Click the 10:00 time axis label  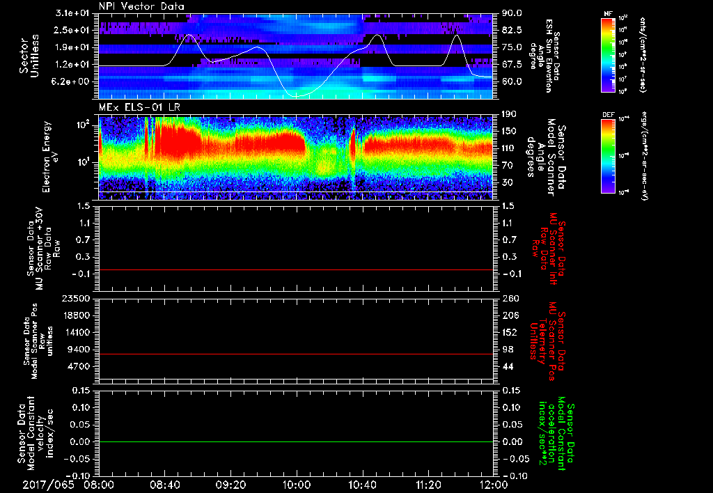[297, 483]
